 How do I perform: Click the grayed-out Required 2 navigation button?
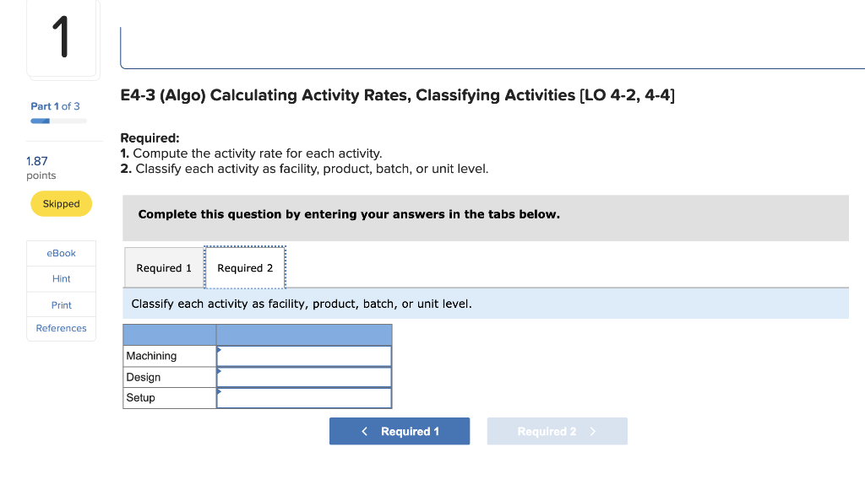click(x=557, y=430)
